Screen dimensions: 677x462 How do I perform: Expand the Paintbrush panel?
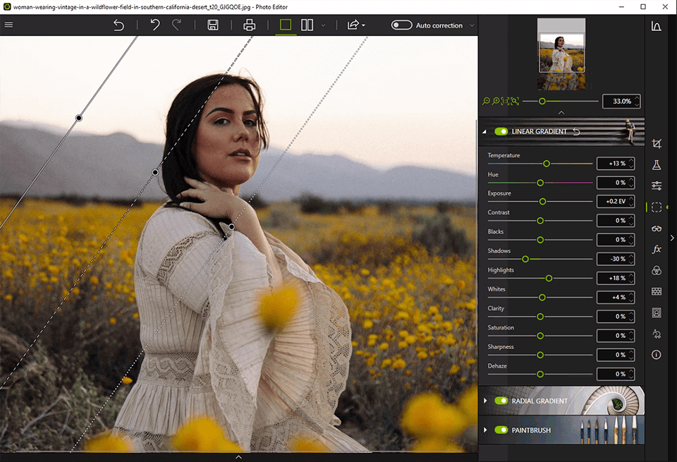pos(485,430)
